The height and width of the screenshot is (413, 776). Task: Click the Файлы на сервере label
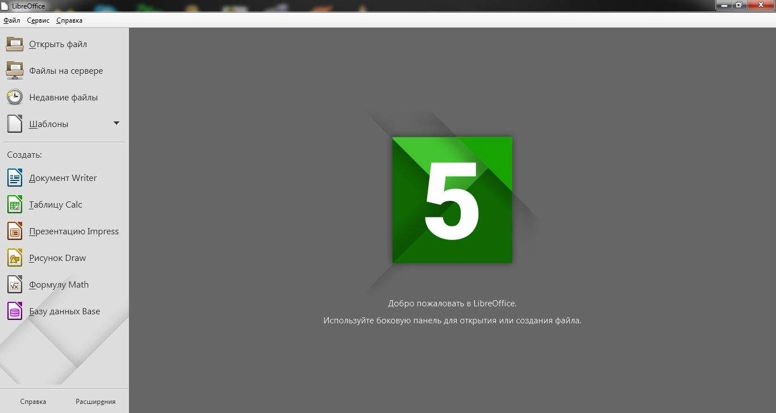pyautogui.click(x=66, y=71)
